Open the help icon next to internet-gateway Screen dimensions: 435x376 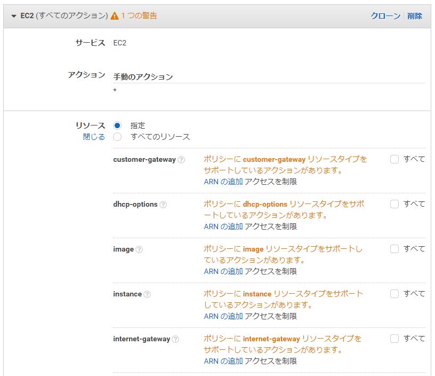click(175, 339)
